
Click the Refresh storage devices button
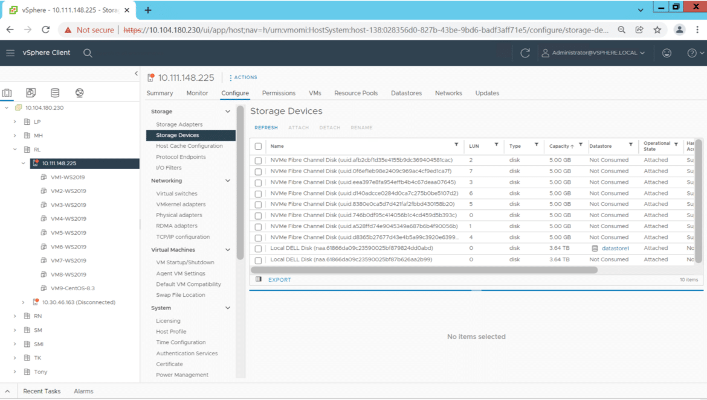click(266, 128)
